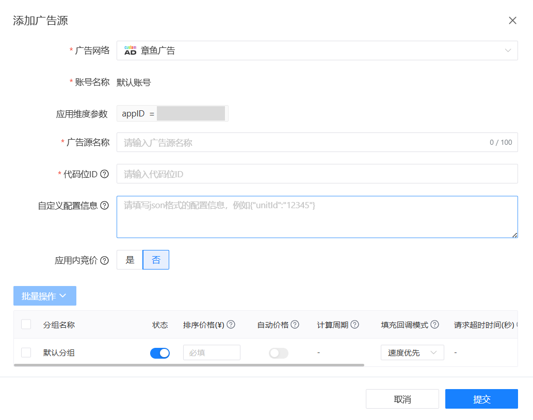Screen dimensions: 533x420
Task: Open the 填充回调模式 help icon
Action: click(x=435, y=324)
